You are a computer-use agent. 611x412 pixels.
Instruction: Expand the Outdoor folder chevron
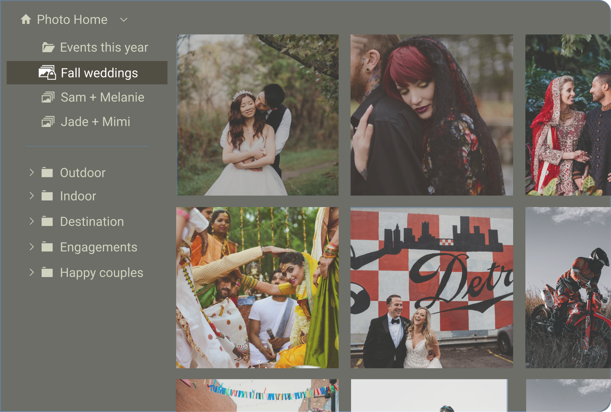[32, 173]
